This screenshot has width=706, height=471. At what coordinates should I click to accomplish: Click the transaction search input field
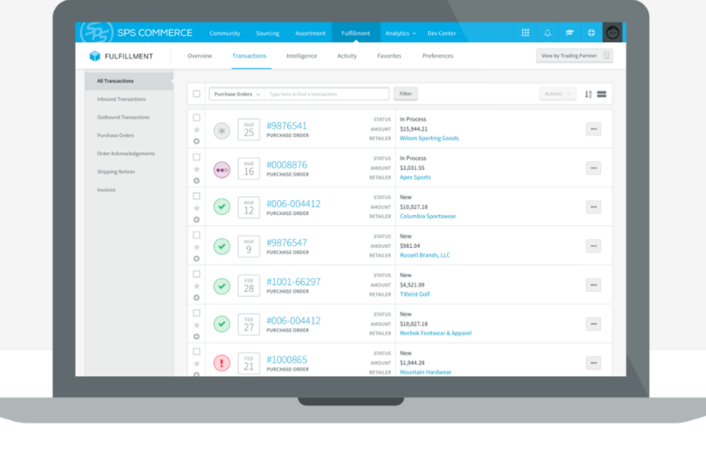click(326, 94)
